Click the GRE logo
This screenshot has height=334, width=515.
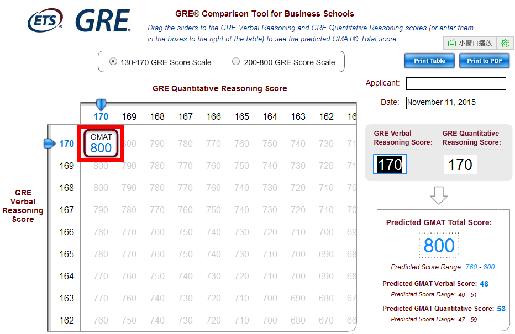click(x=103, y=22)
